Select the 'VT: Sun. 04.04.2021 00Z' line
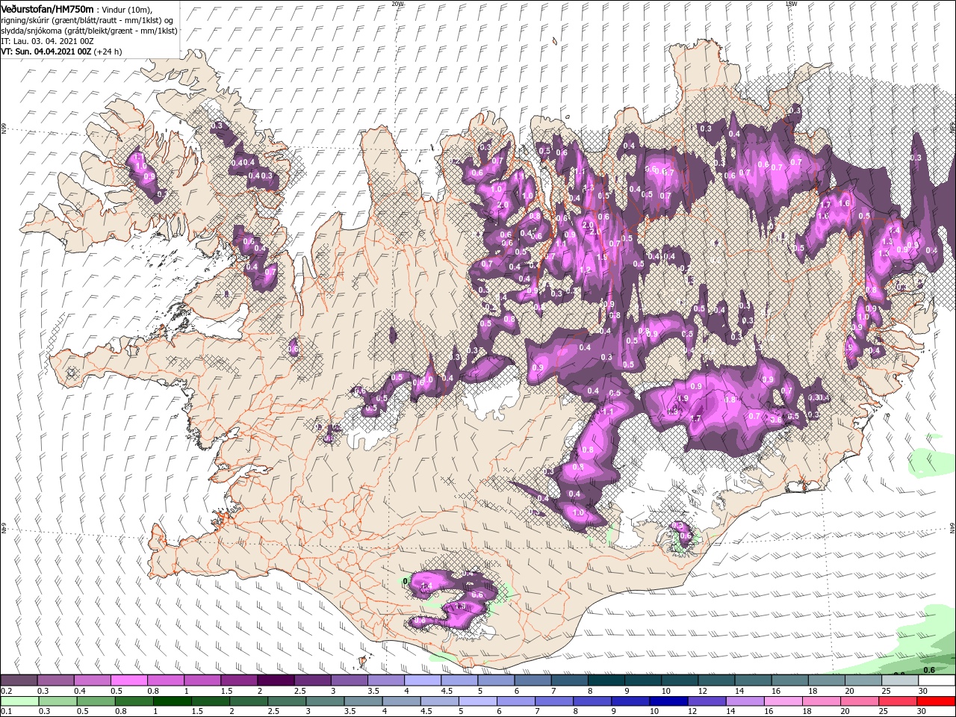This screenshot has width=956, height=717. 46,52
